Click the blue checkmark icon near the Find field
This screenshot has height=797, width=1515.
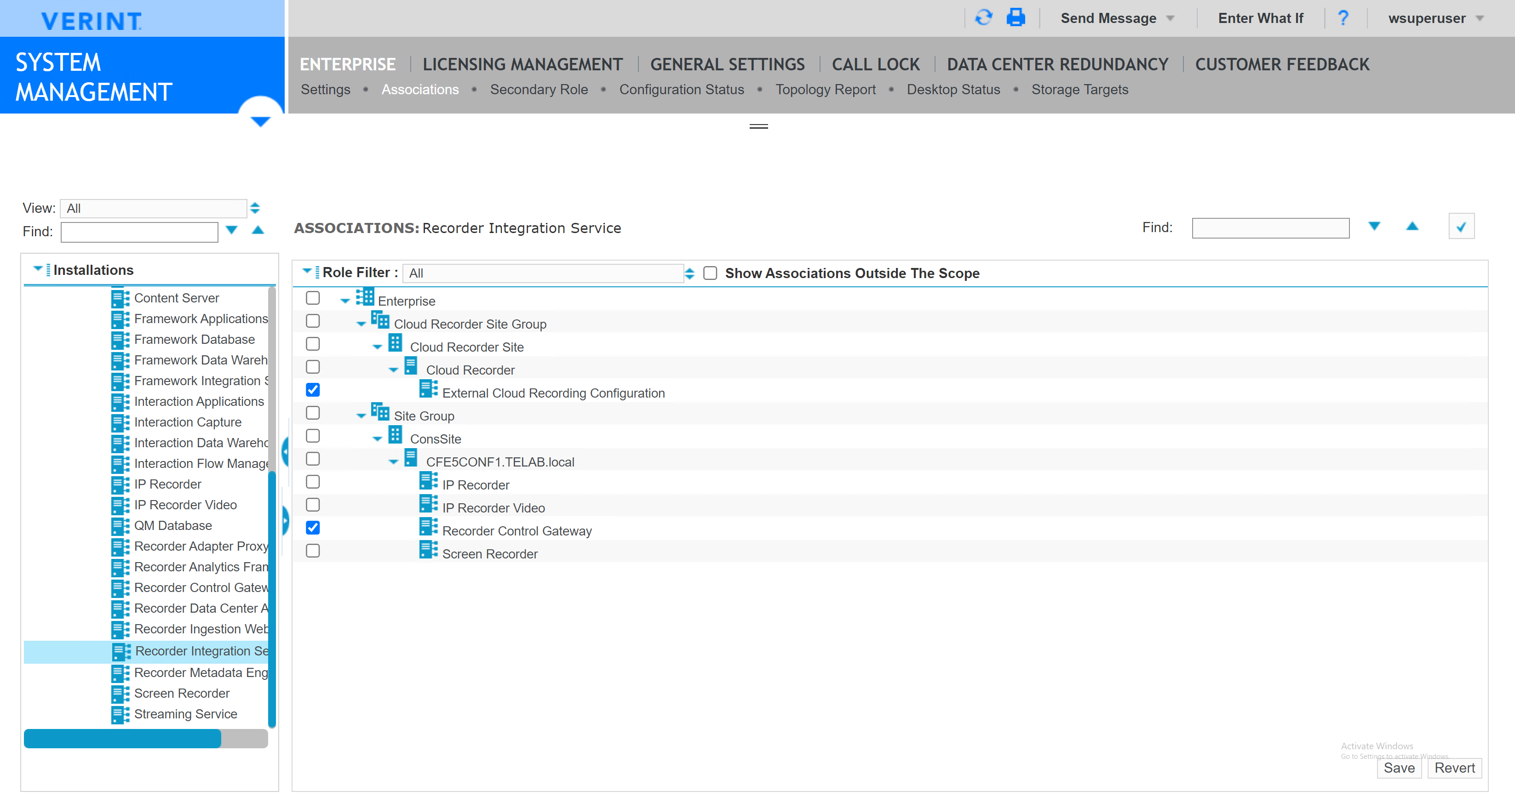1462,226
